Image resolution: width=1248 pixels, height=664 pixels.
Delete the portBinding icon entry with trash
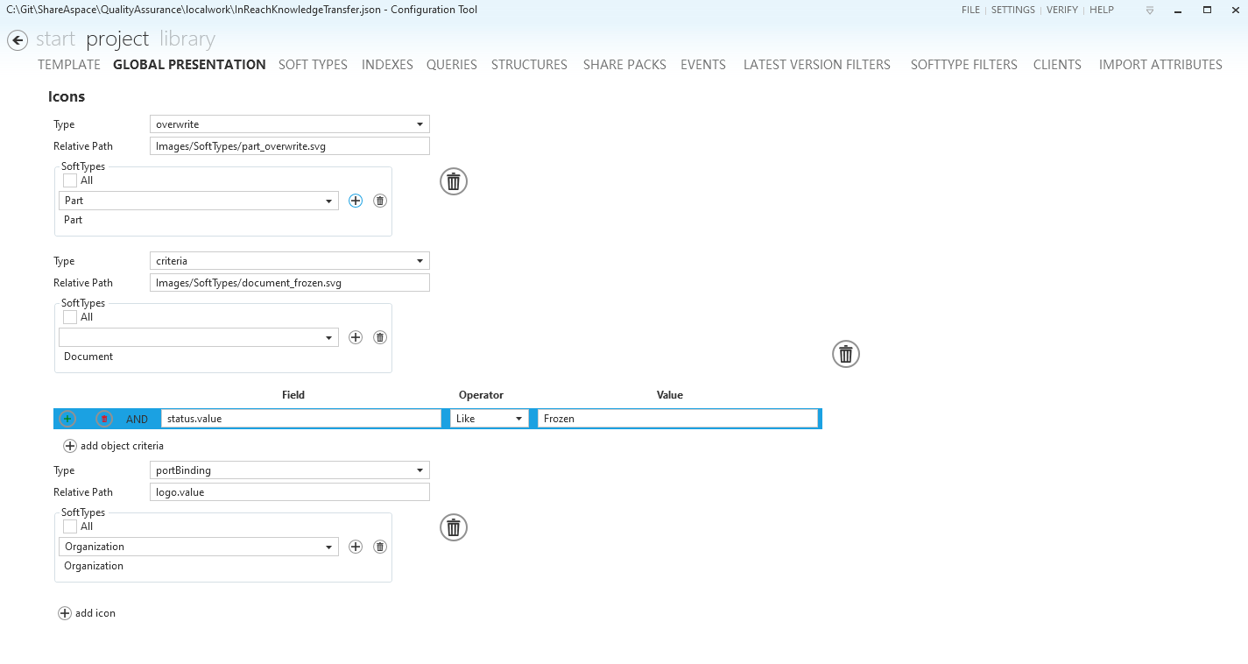pos(453,527)
